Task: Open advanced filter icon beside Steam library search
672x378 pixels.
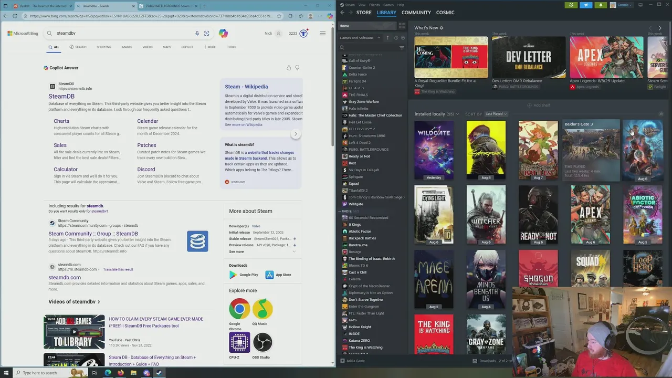Action: click(x=402, y=48)
